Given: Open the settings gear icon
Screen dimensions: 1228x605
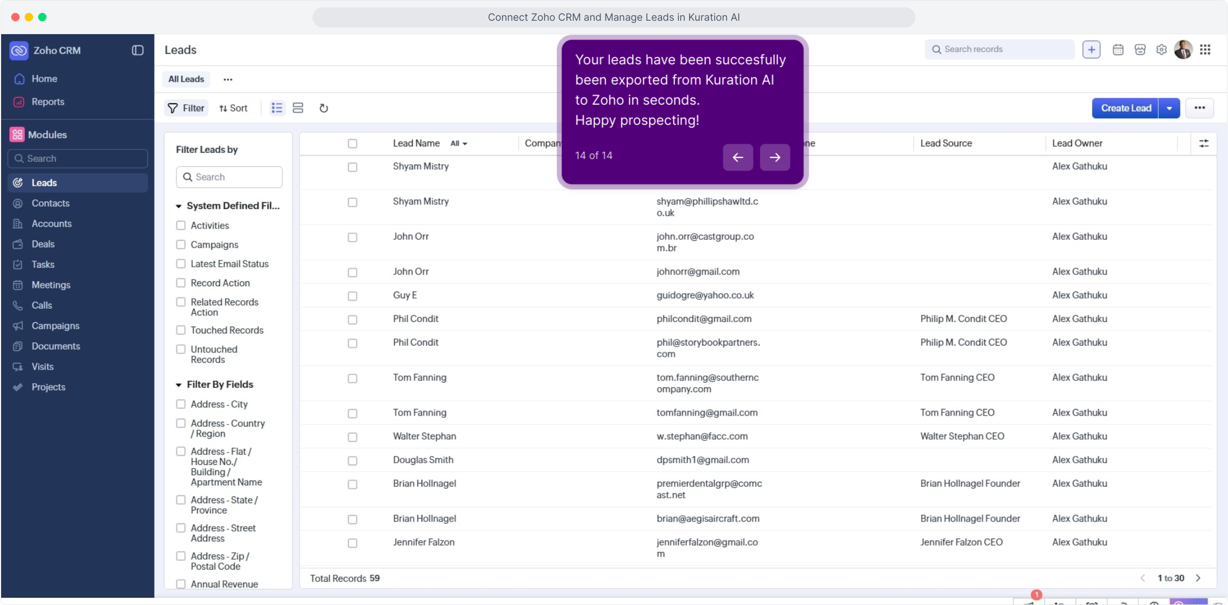Looking at the screenshot, I should click(x=1162, y=49).
